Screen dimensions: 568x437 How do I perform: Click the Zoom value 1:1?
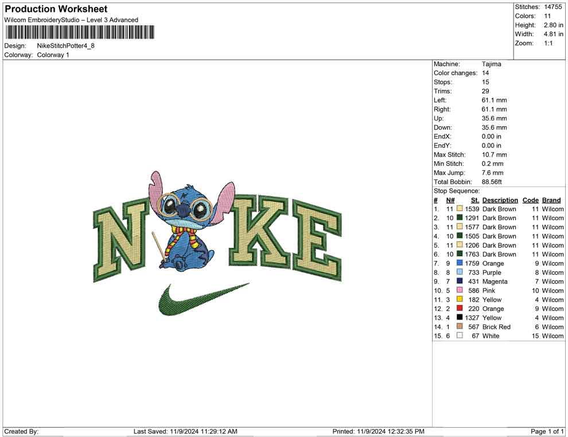[548, 43]
